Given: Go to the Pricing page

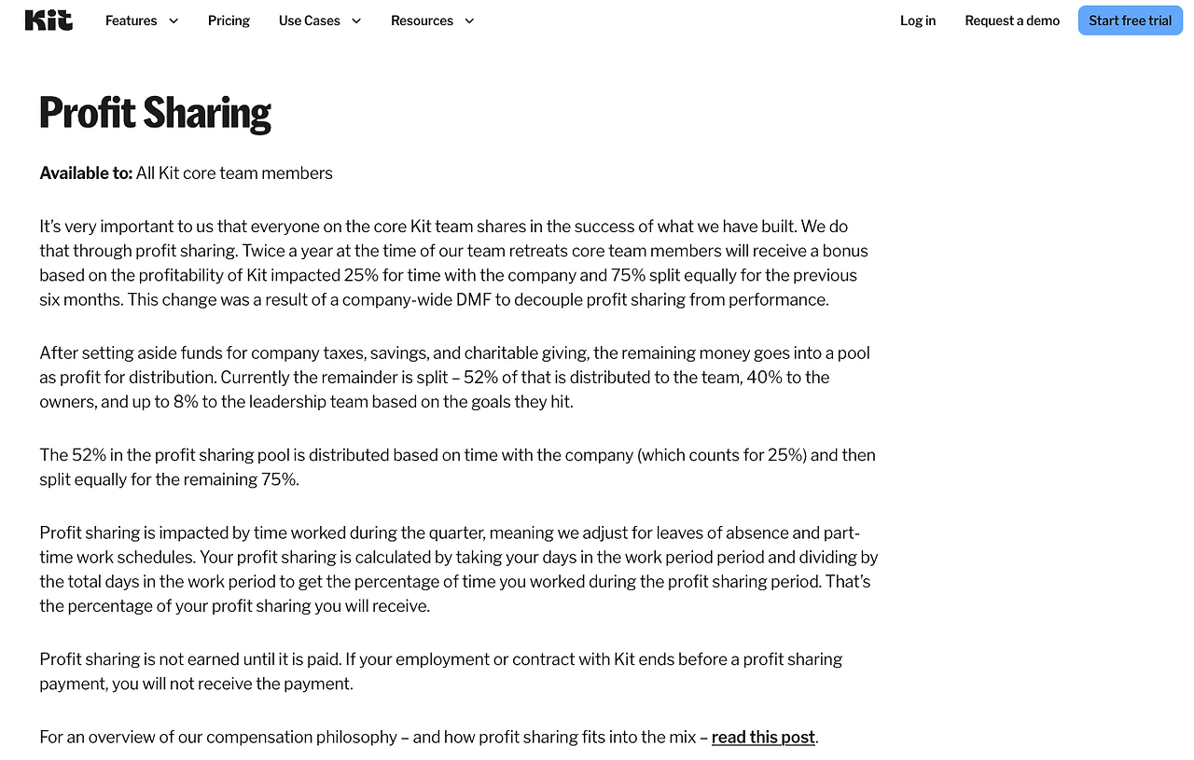Looking at the screenshot, I should tap(229, 21).
